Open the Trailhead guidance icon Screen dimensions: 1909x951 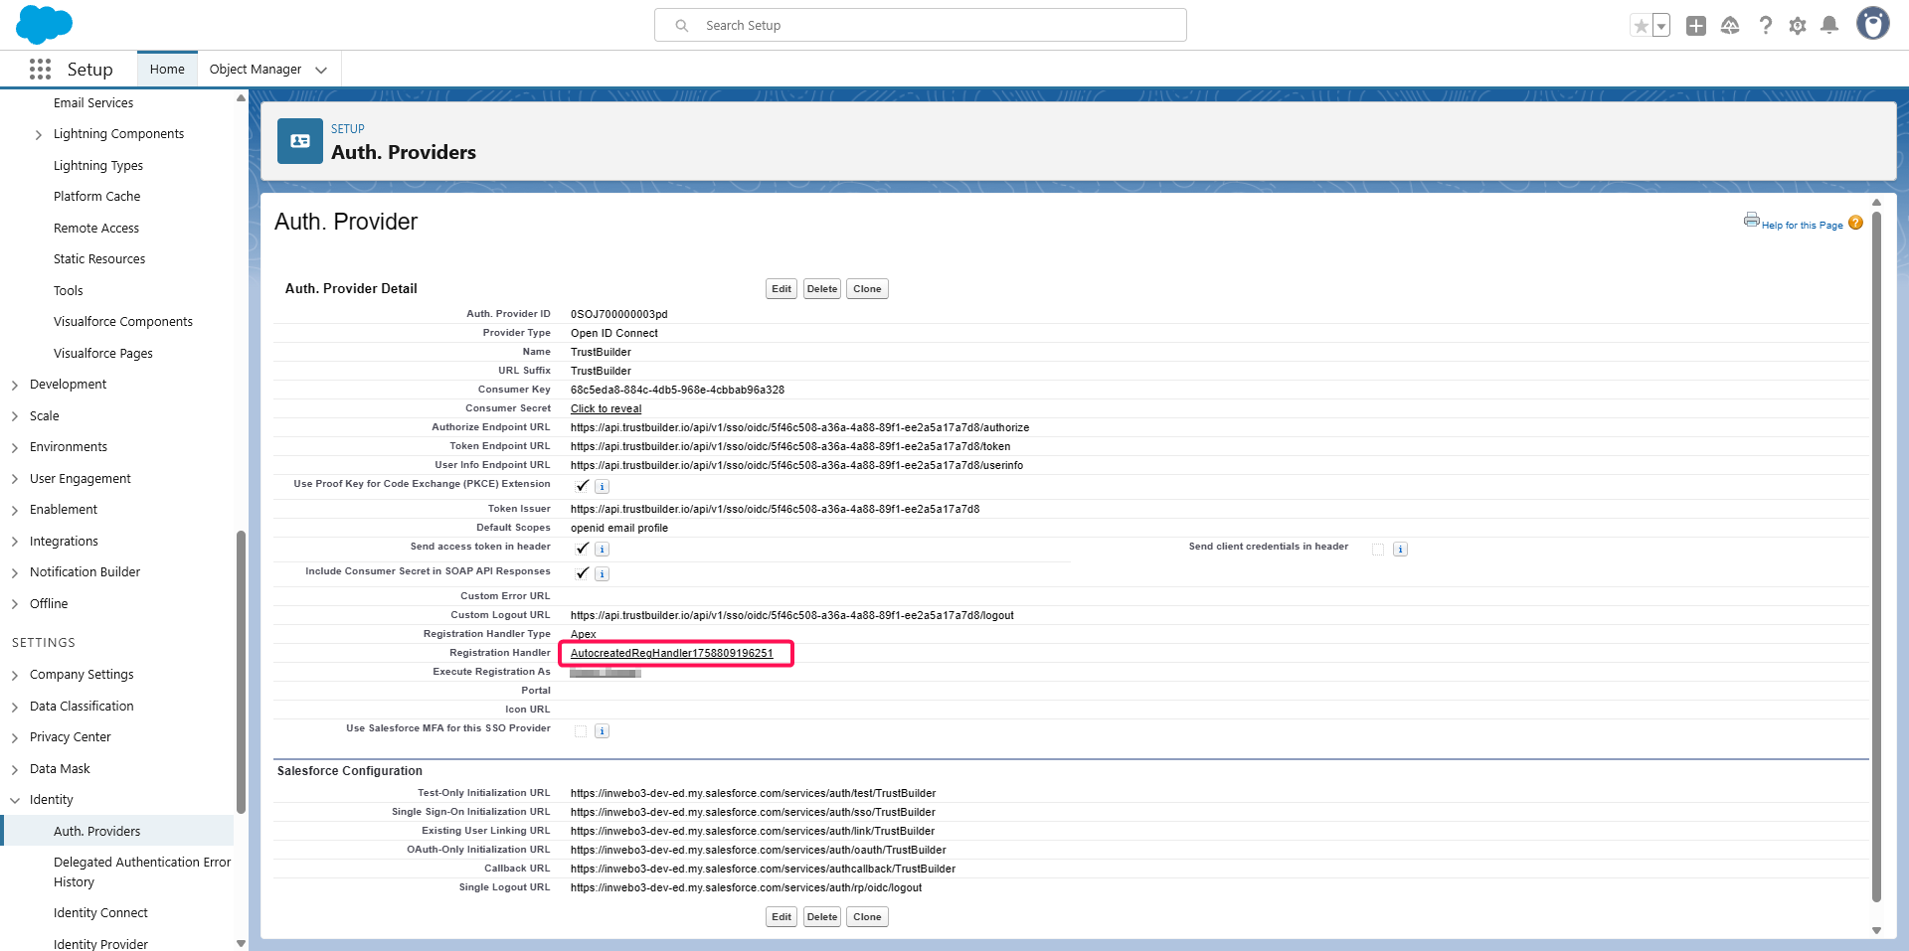[1730, 26]
